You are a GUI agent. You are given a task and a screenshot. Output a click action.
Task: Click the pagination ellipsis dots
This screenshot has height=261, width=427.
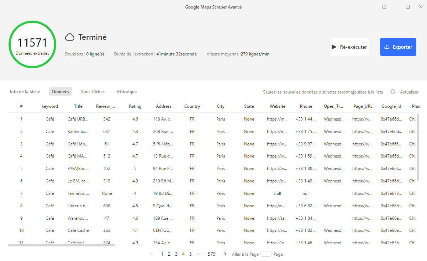point(200,254)
